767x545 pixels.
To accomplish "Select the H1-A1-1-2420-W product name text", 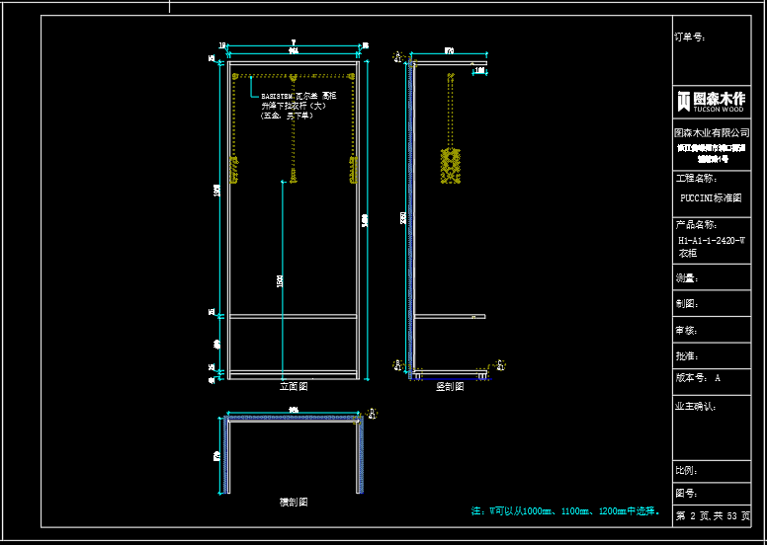I will pyautogui.click(x=712, y=240).
